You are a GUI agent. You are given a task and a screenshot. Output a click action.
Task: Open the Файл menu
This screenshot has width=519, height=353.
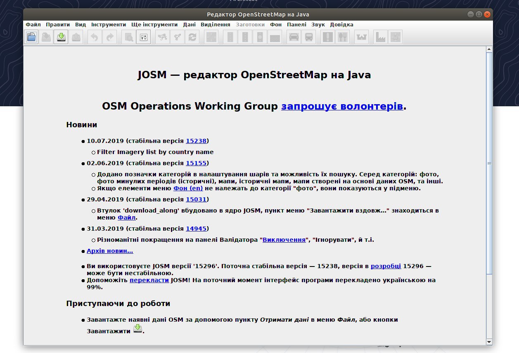click(33, 25)
